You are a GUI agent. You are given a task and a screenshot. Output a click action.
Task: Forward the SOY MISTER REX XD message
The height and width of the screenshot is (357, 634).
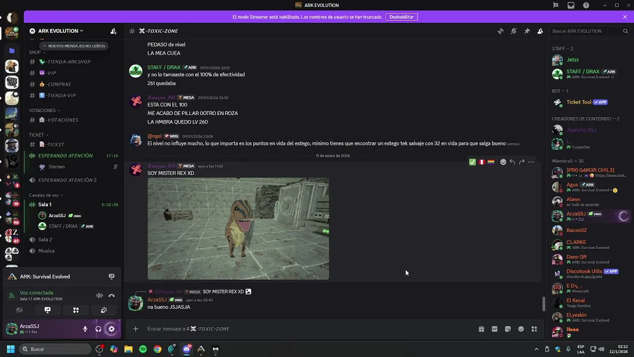tap(522, 162)
